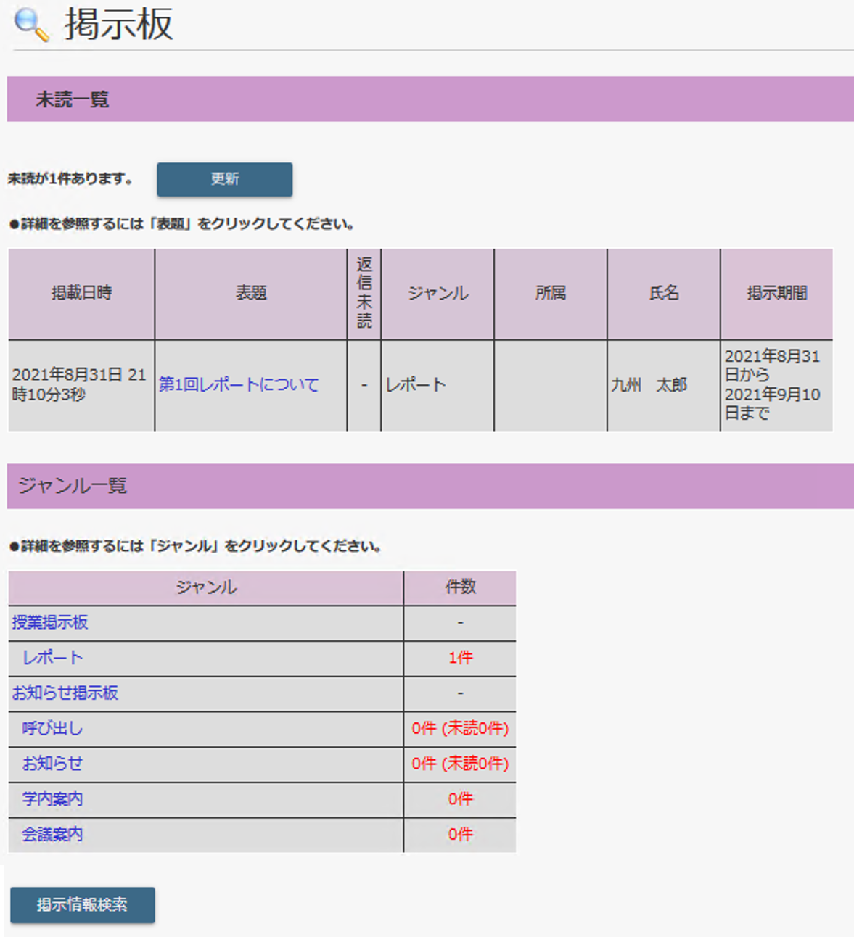Click the 更新 refresh button
The height and width of the screenshot is (937, 854).
[x=225, y=179]
